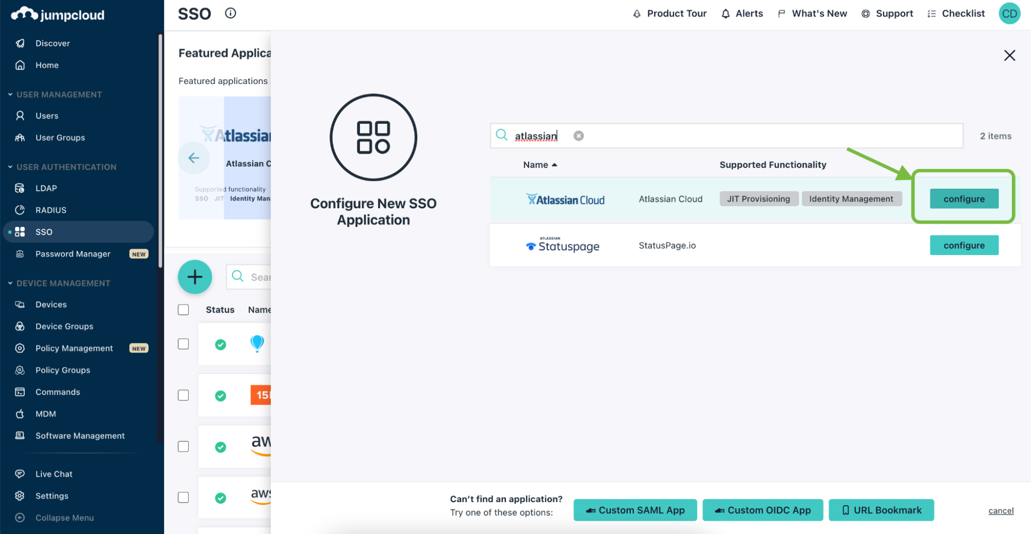This screenshot has width=1031, height=534.
Task: Click the 2 items count text
Action: point(995,136)
